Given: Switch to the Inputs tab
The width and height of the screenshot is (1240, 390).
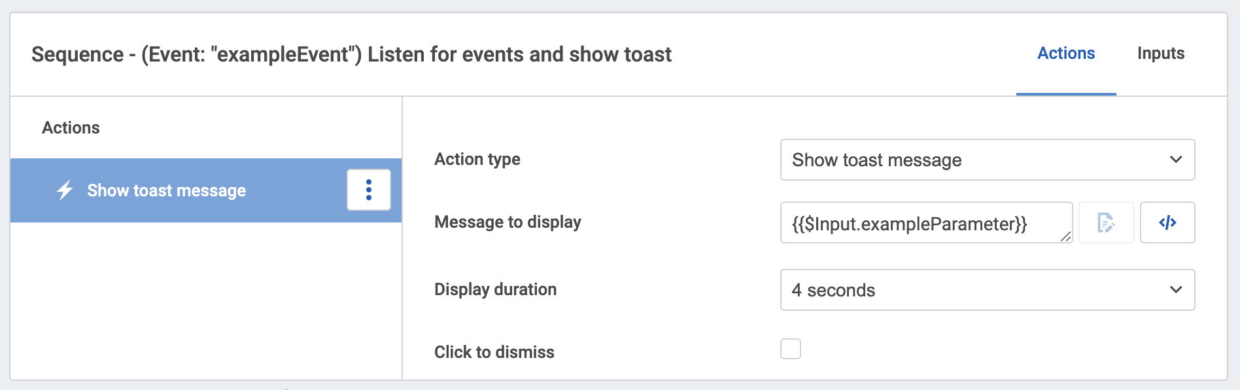Looking at the screenshot, I should (1160, 53).
